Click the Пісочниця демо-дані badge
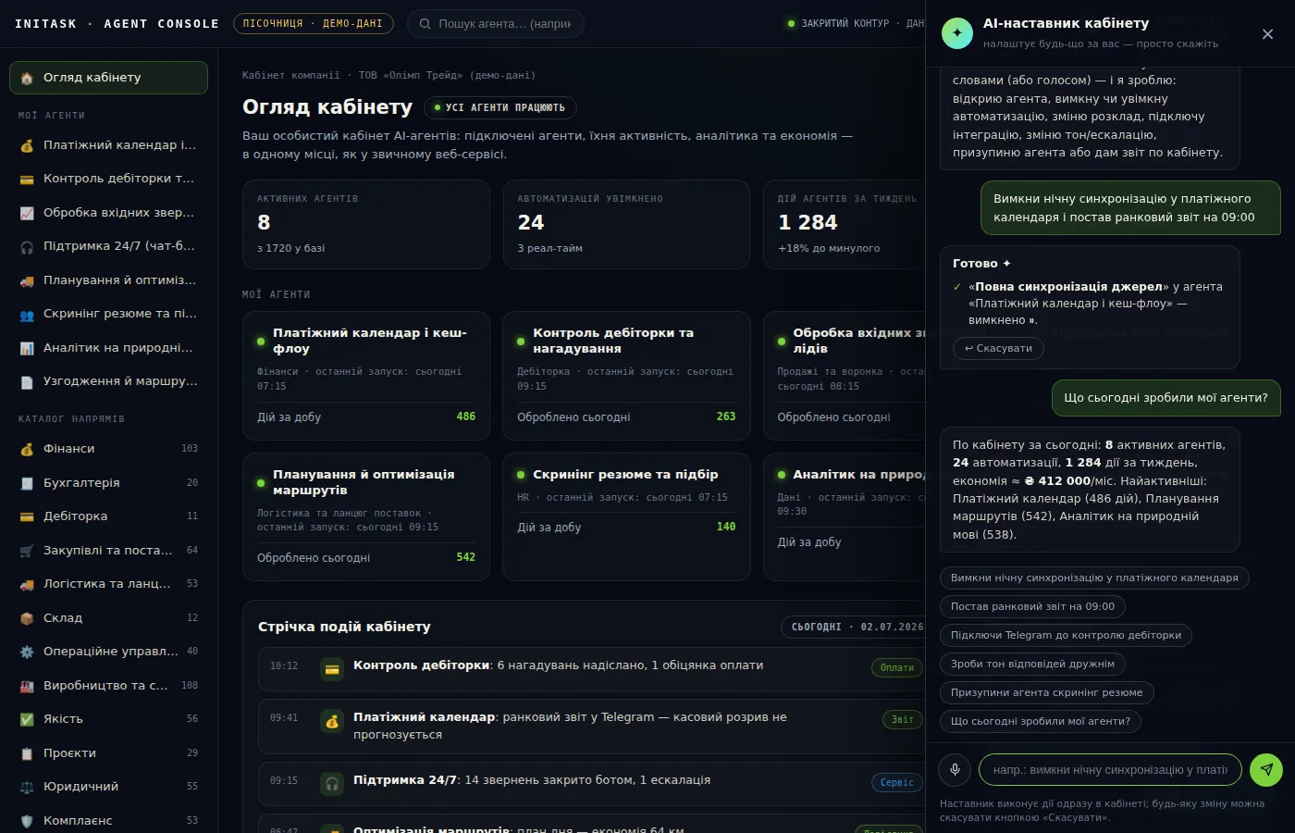1295x833 pixels. (313, 24)
